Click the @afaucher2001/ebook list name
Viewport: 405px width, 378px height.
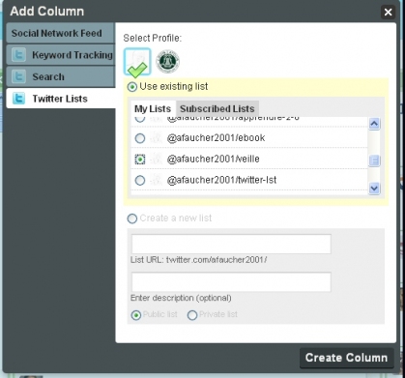click(216, 138)
